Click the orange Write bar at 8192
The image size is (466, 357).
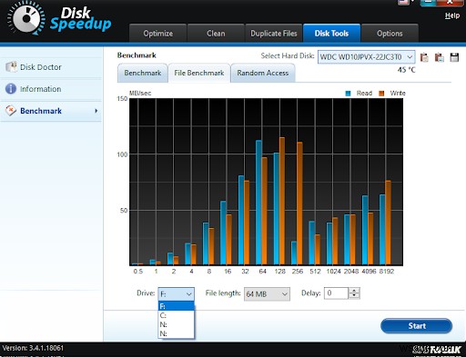tap(388, 223)
